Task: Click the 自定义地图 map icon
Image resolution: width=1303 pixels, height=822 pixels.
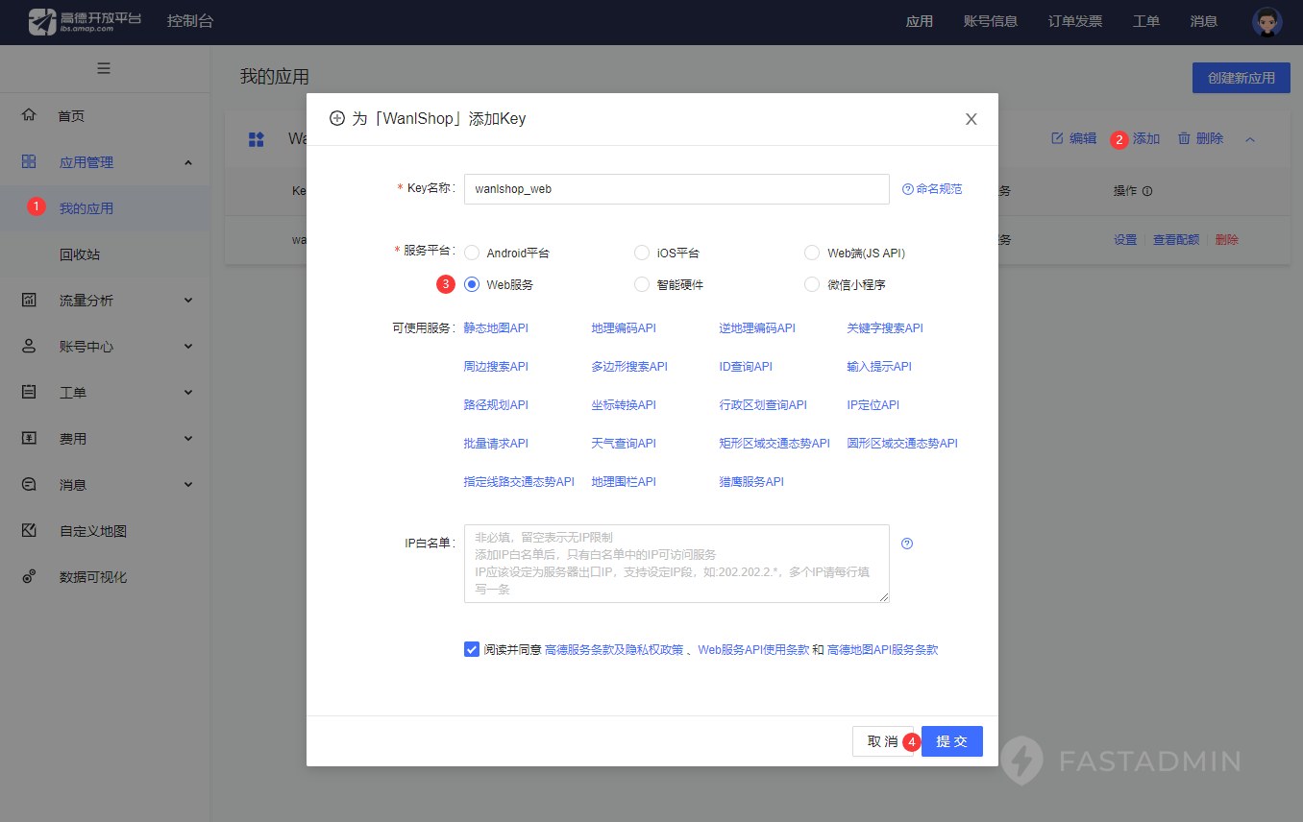Action: (x=29, y=530)
